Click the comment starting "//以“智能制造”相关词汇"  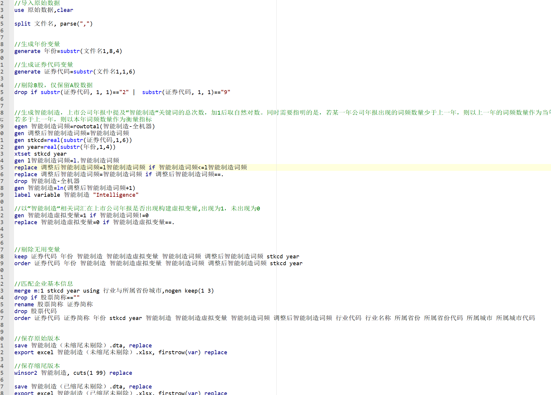tap(137, 208)
